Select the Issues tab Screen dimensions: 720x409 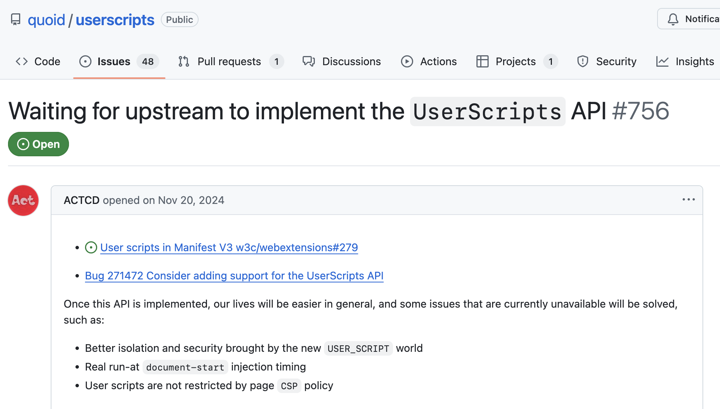click(x=119, y=61)
